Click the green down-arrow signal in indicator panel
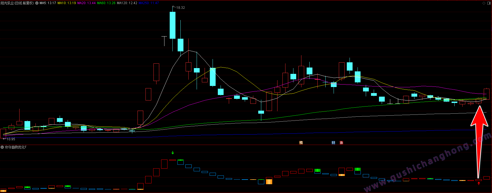This screenshot has width=492, height=193. [173, 153]
